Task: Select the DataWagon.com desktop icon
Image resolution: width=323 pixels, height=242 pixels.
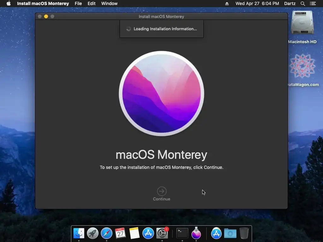Action: [x=302, y=66]
